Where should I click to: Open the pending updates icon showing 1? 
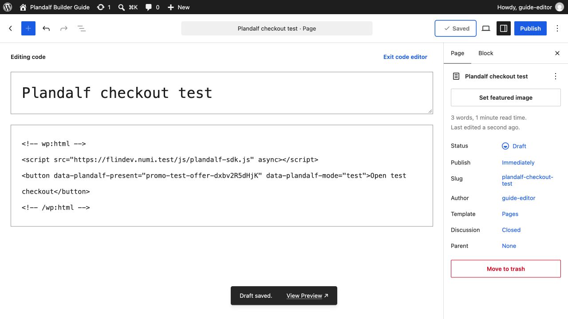104,7
